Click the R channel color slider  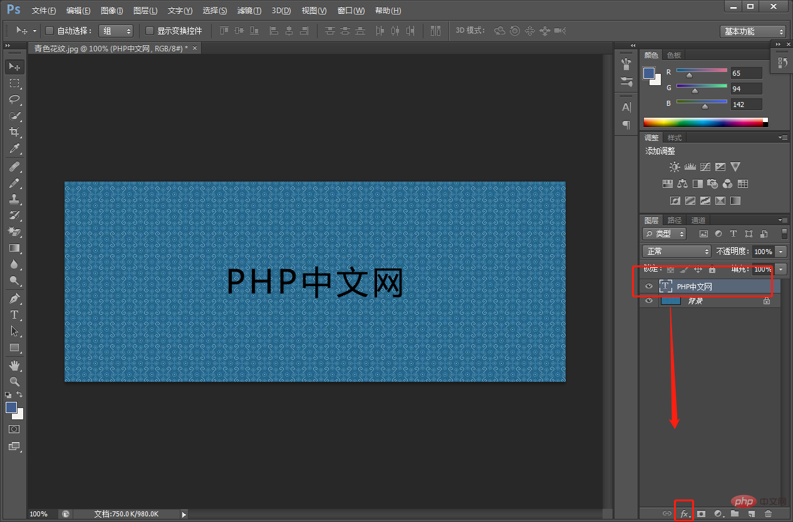702,70
